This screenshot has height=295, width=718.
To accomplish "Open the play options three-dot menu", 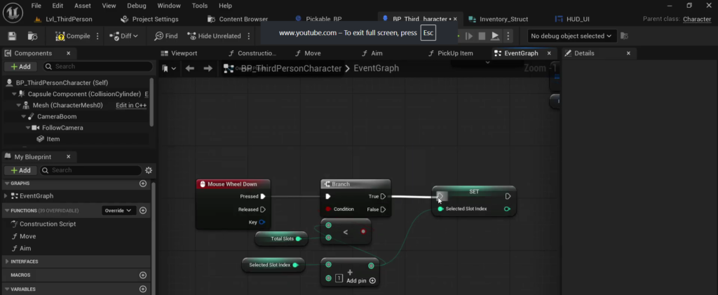I will (x=508, y=36).
